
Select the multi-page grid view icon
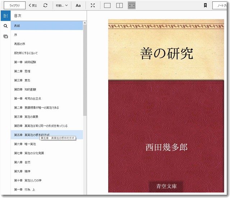[x=132, y=6]
